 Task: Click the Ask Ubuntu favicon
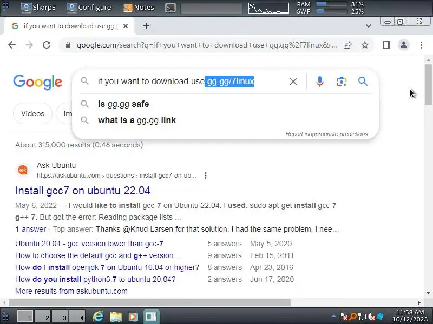tap(23, 170)
